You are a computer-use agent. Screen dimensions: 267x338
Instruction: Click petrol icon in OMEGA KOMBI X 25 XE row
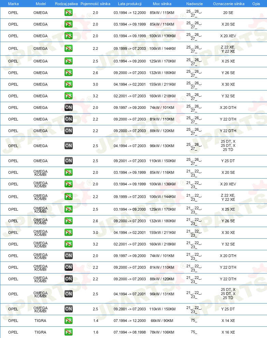click(x=69, y=209)
